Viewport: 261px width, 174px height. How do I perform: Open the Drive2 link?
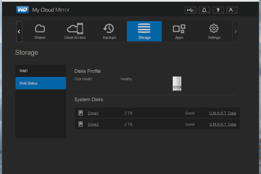pyautogui.click(x=93, y=124)
